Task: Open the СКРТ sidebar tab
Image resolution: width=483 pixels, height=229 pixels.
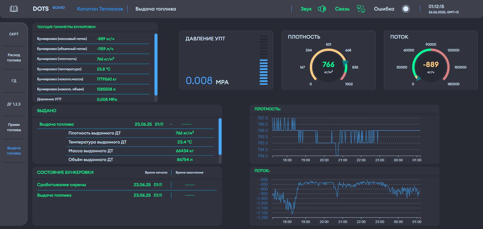Action: click(x=14, y=34)
